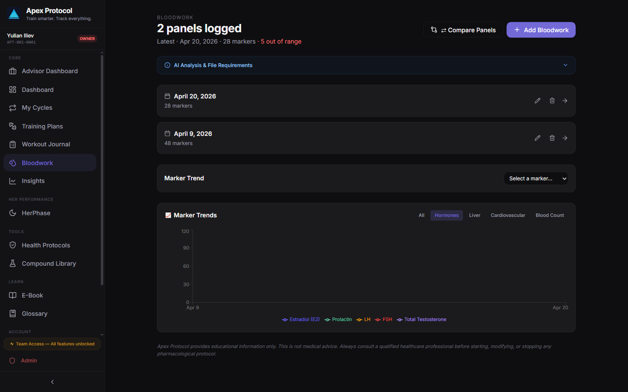Expand the AI Analysis & File Requirements section

366,65
